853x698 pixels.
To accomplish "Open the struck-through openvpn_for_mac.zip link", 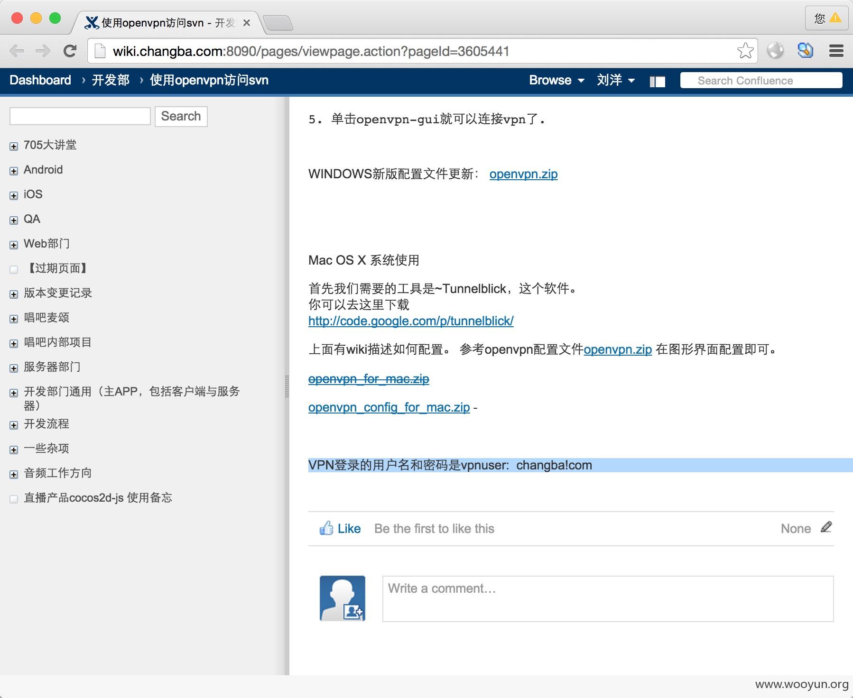I will (369, 379).
